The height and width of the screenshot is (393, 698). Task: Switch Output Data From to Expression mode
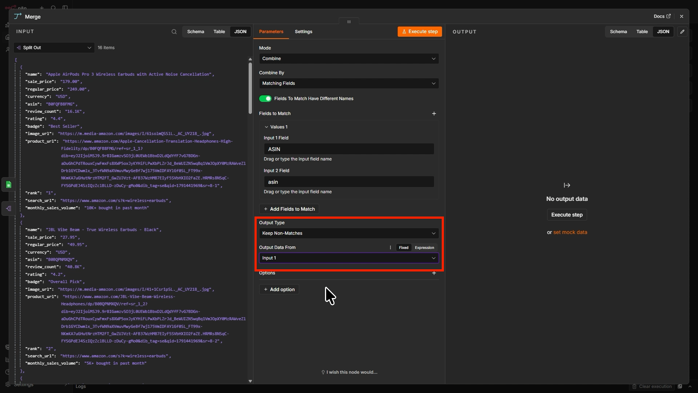424,247
